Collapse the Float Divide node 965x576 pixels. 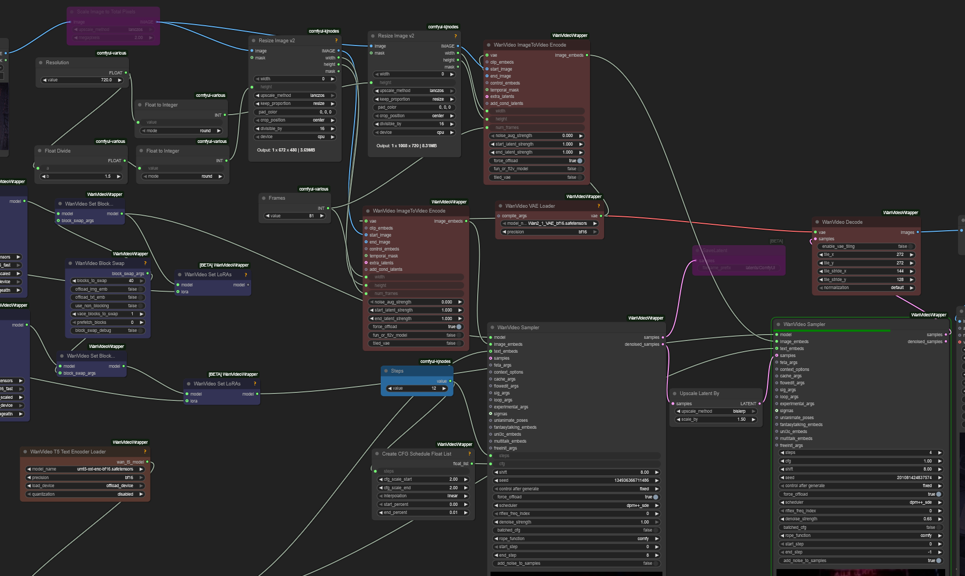[x=40, y=151]
